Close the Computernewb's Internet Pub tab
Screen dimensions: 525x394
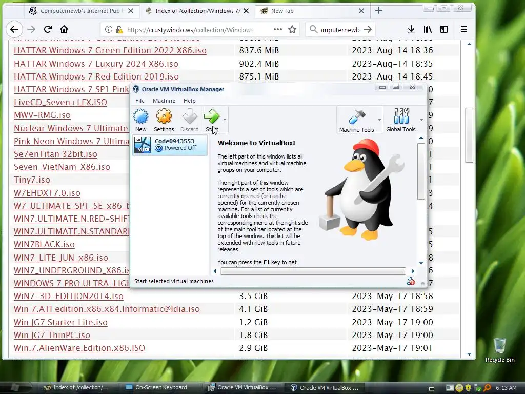coord(131,11)
